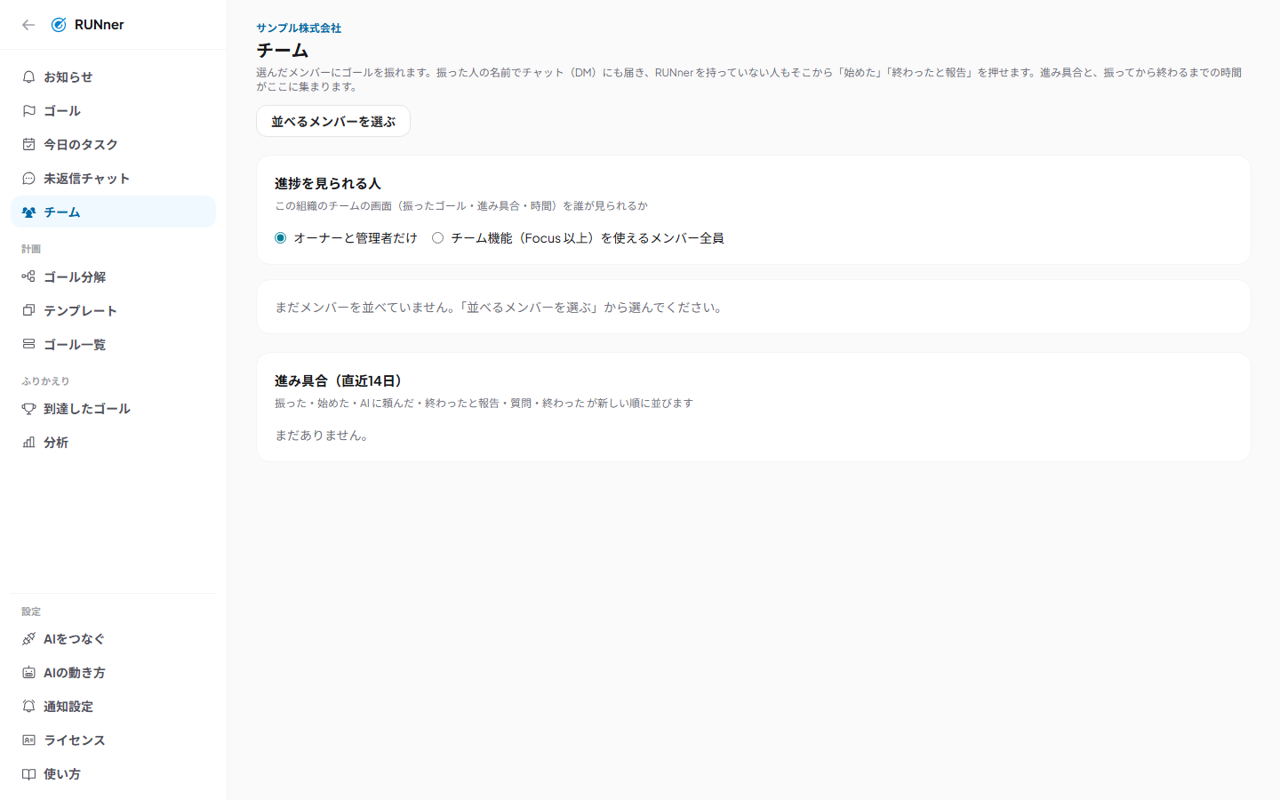This screenshot has height=800, width=1280.
Task: Open the 到達したゴール trophy icon
Action: (x=28, y=409)
